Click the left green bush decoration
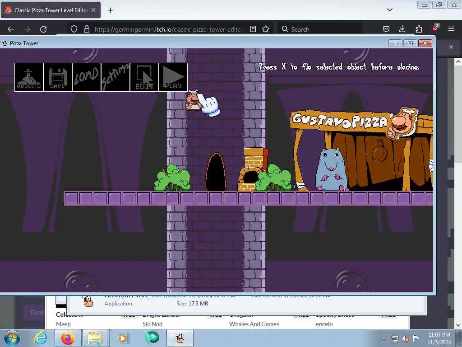This screenshot has width=462, height=347. tap(173, 178)
